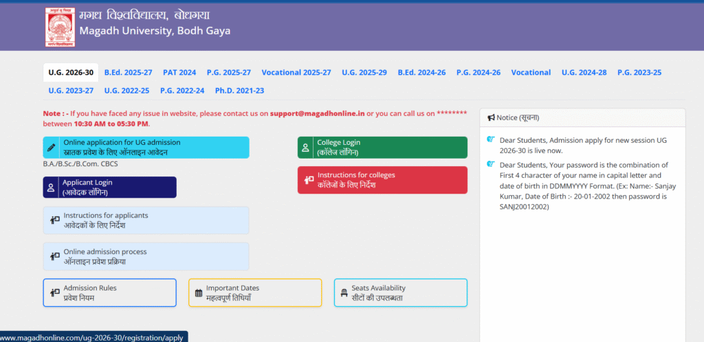Click instructor icon in Admission Rules card
This screenshot has height=342, width=704.
click(x=55, y=293)
